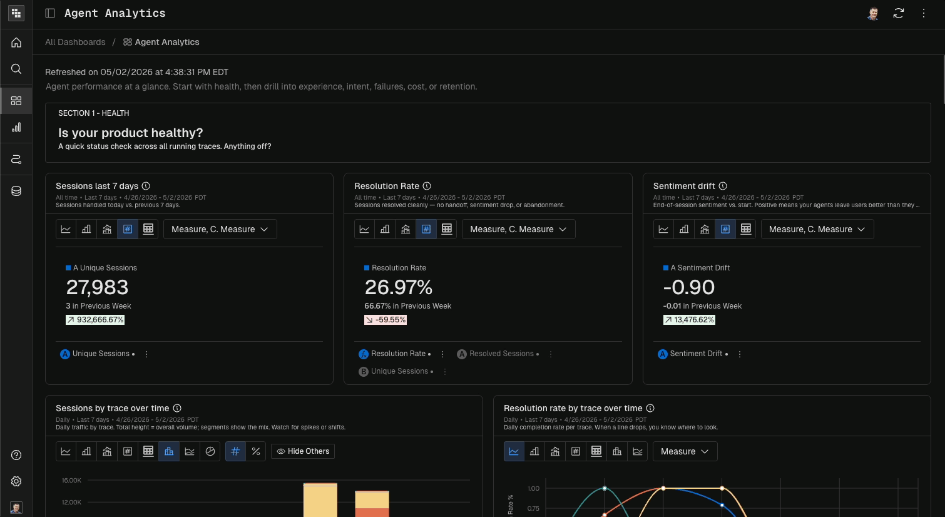Open the flows route icon in the sidebar
This screenshot has height=517, width=945.
16,160
